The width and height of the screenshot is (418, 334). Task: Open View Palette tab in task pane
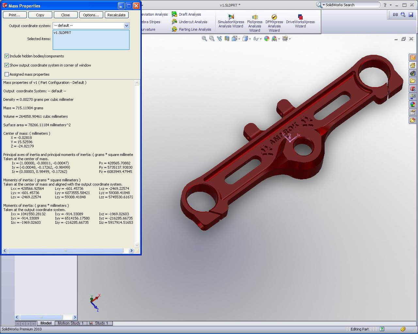[x=413, y=97]
